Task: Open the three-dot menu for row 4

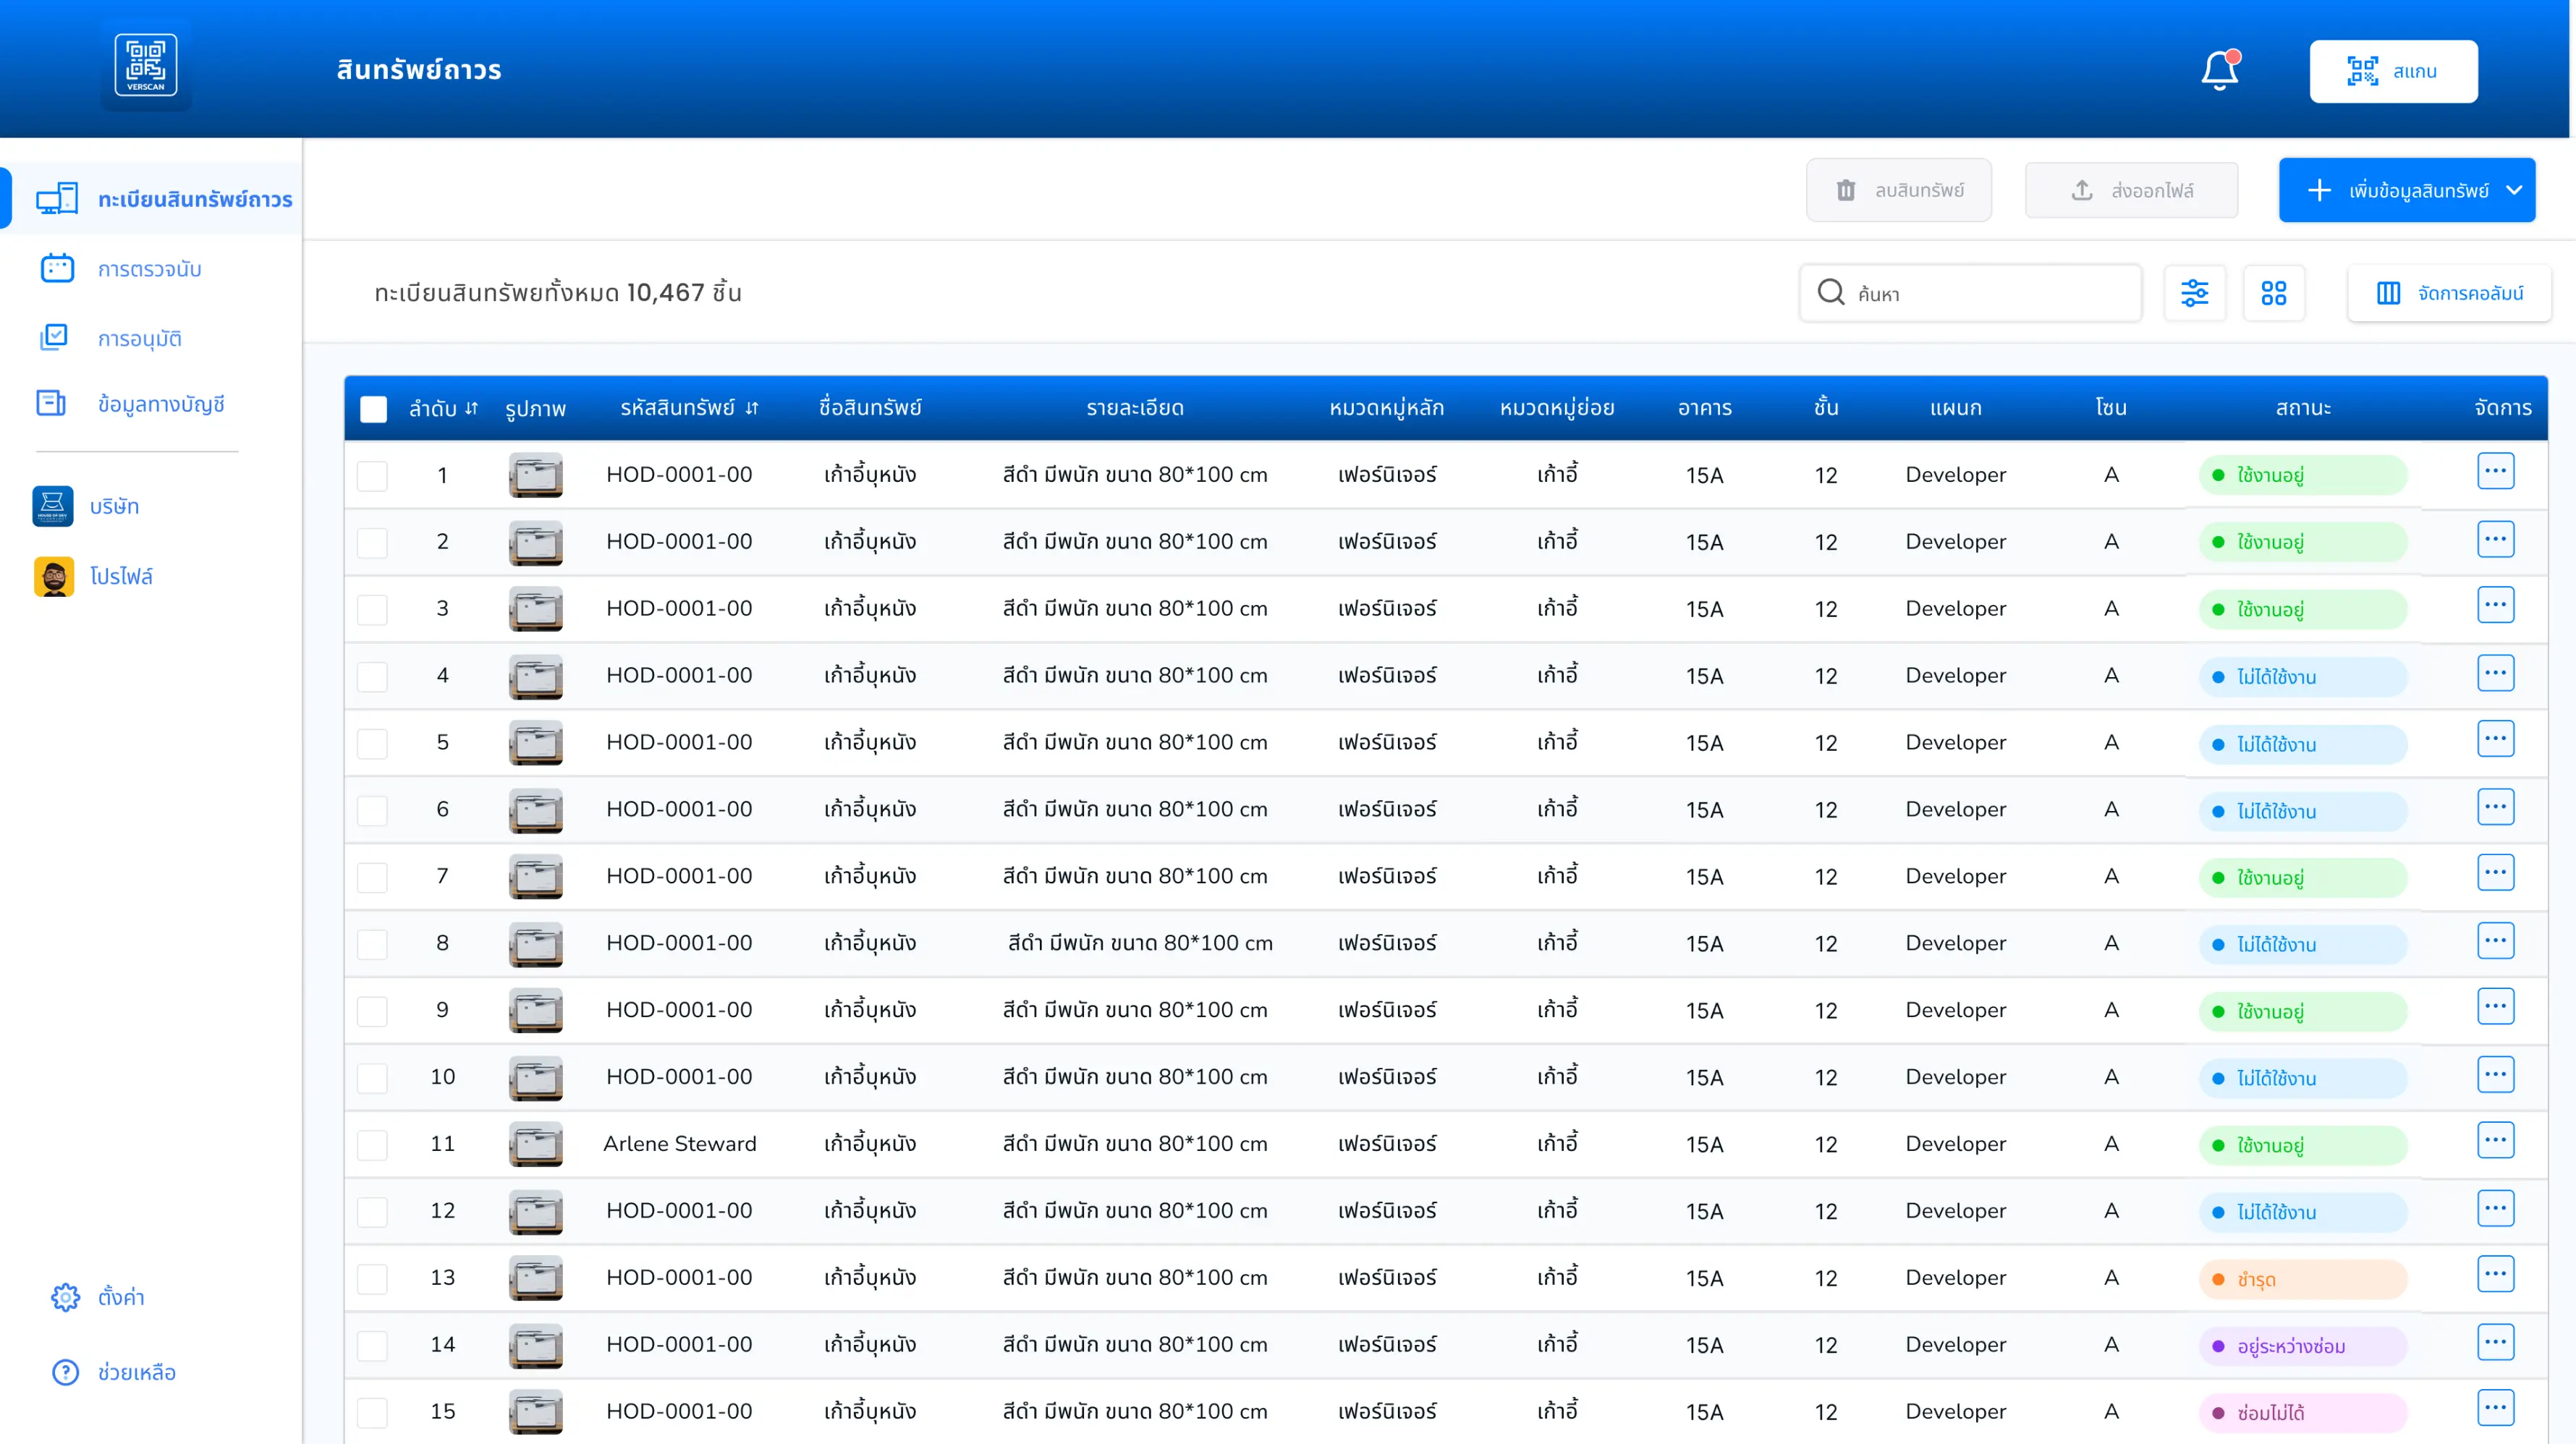Action: pyautogui.click(x=2495, y=674)
